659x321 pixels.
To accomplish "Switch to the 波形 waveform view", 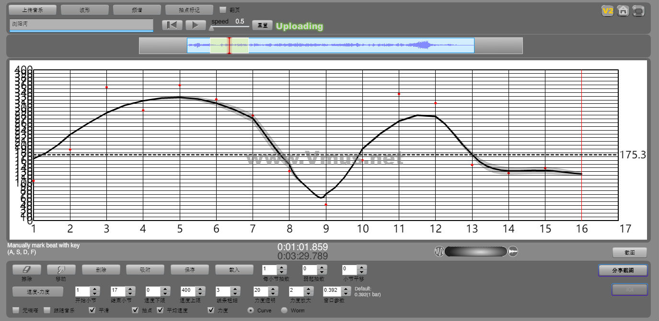I will pyautogui.click(x=85, y=10).
